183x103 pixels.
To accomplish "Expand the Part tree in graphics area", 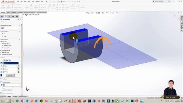I will pos(23,15).
